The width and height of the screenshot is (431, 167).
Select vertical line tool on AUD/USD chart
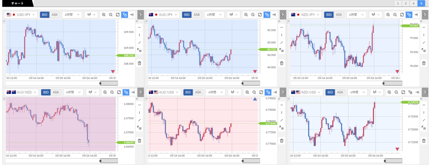pyautogui.click(x=282, y=113)
